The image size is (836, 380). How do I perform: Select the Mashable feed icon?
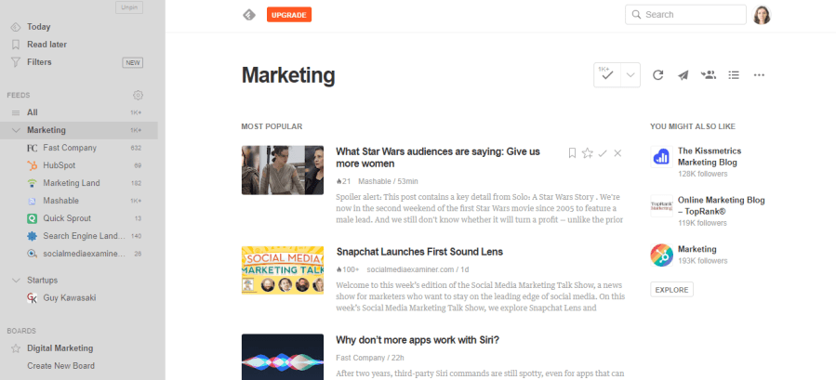coord(32,201)
